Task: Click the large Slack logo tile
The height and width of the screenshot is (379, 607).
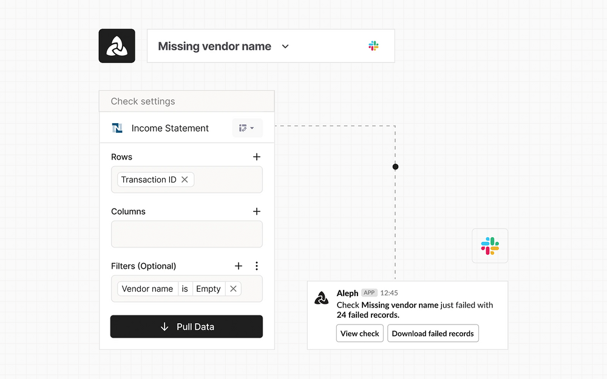Action: pos(490,246)
